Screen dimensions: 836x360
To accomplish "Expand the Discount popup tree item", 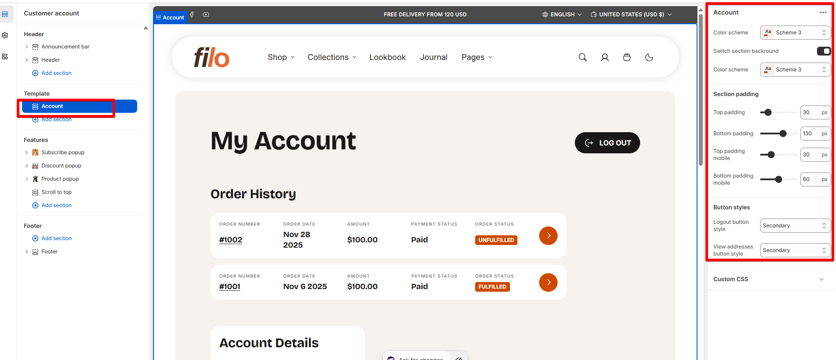I will [x=26, y=166].
